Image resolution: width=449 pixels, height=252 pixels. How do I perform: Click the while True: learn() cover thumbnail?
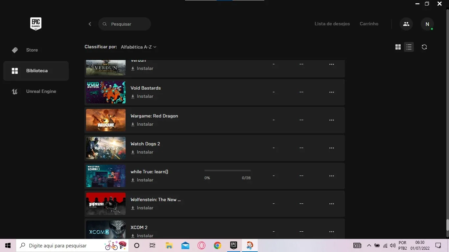pyautogui.click(x=106, y=176)
